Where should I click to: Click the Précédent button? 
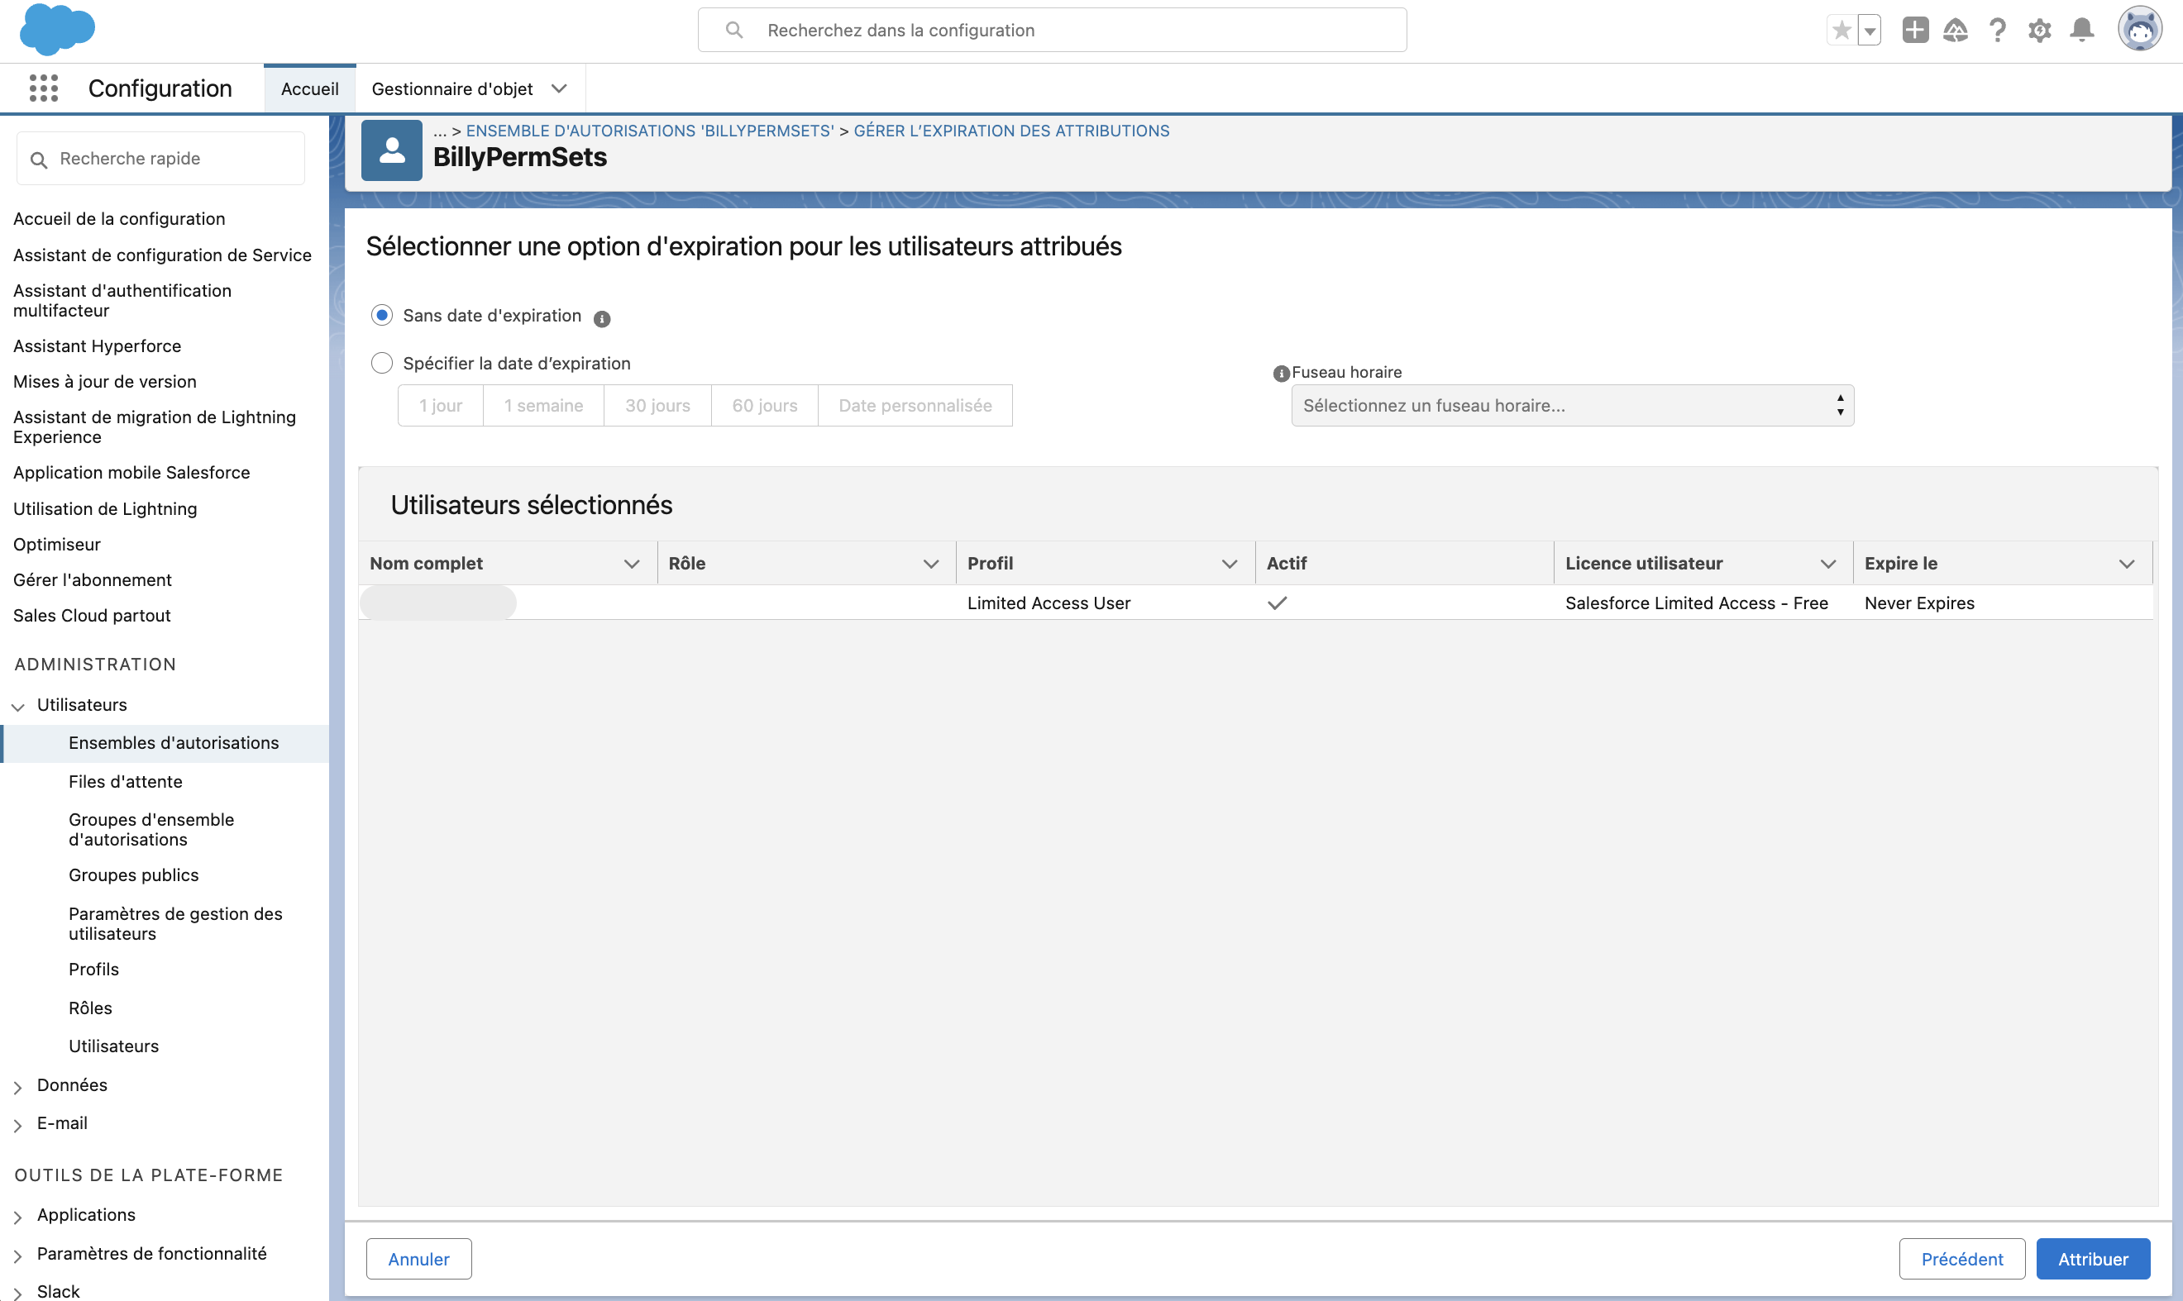pos(1962,1260)
